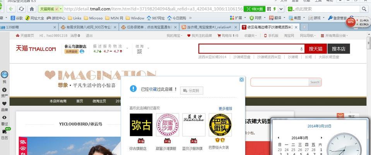The image size is (371, 155).
Task: Close the 139邮箱 tab
Action: click(55, 27)
